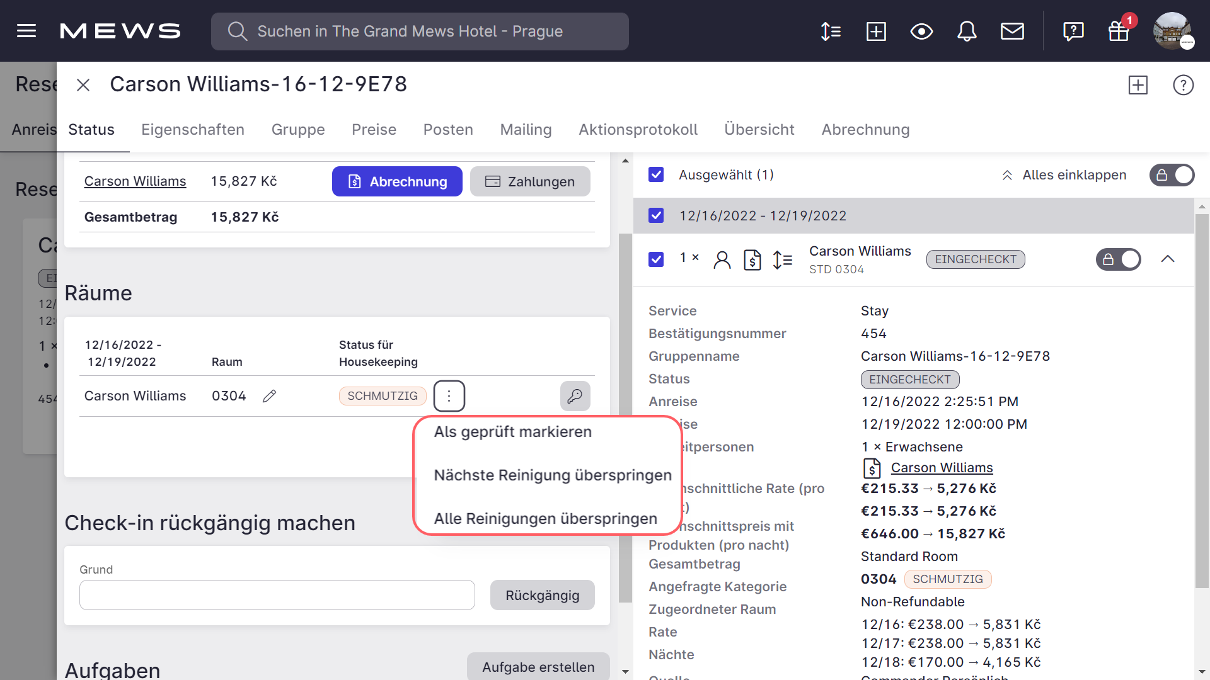The height and width of the screenshot is (680, 1210).
Task: Click the eye icon in top bar
Action: tap(921, 31)
